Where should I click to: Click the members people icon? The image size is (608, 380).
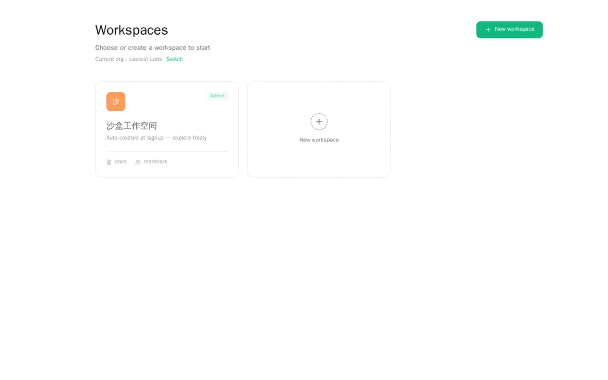138,162
